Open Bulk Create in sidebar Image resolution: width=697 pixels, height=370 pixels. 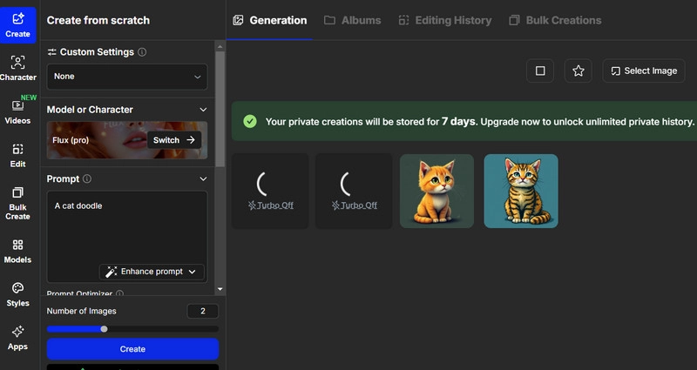[x=17, y=203]
